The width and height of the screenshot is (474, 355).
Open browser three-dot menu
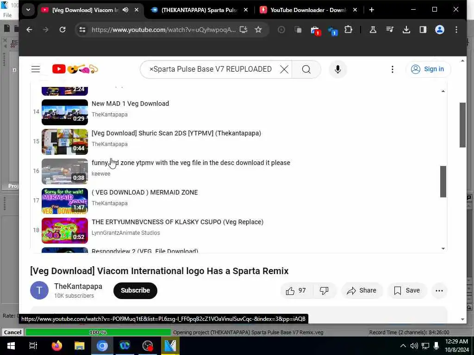[456, 30]
